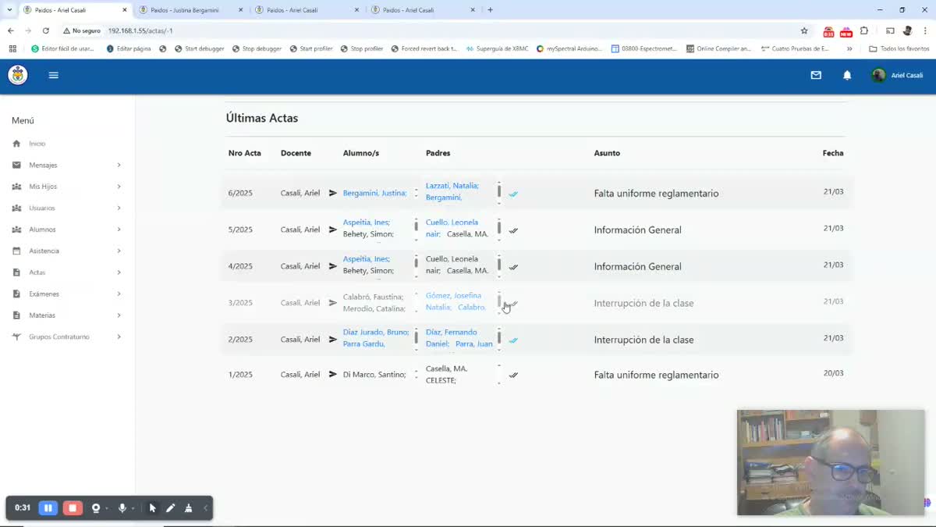
Task: Click double-check icon on acta 2/2025
Action: pyautogui.click(x=513, y=340)
